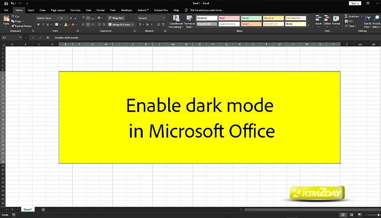Click the Format as Table icon
This screenshot has width=381, height=218.
point(189,18)
